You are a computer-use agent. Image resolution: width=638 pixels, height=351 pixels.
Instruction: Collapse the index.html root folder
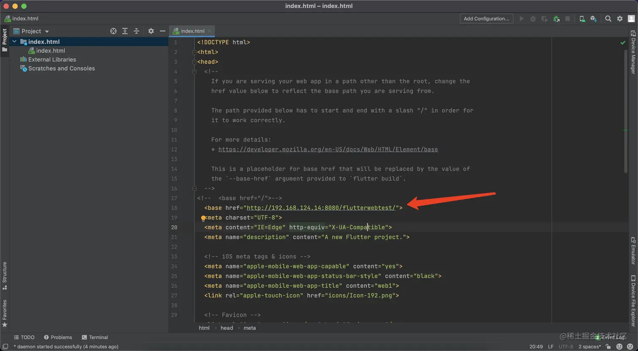pyautogui.click(x=15, y=42)
